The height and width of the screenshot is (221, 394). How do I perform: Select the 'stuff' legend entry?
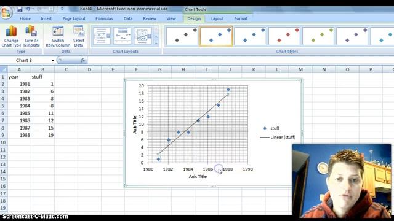pos(271,128)
